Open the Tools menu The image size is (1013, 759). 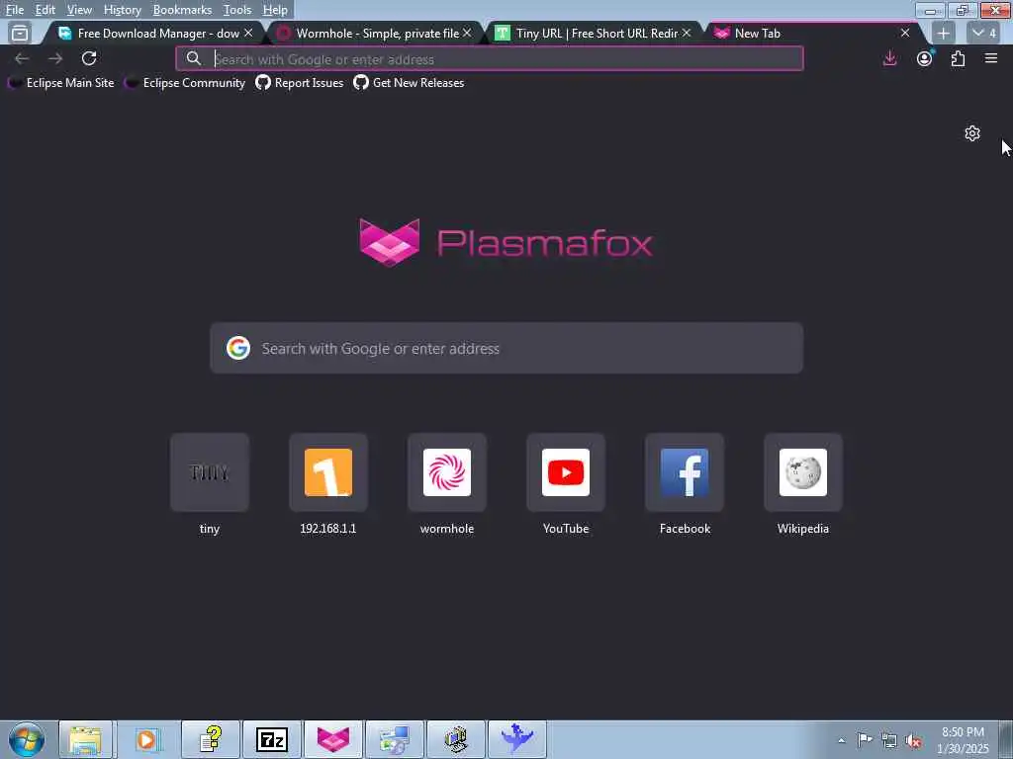(237, 10)
